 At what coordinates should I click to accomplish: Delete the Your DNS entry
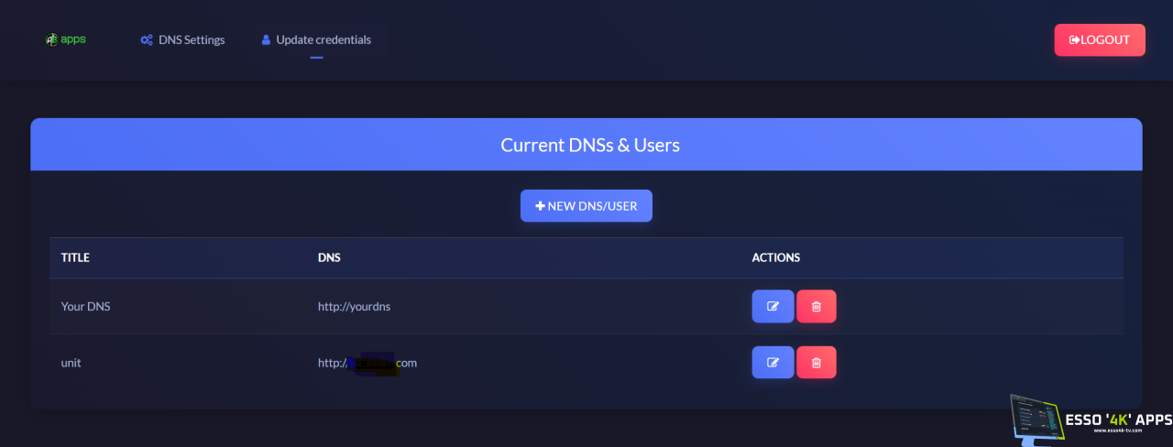click(x=817, y=307)
